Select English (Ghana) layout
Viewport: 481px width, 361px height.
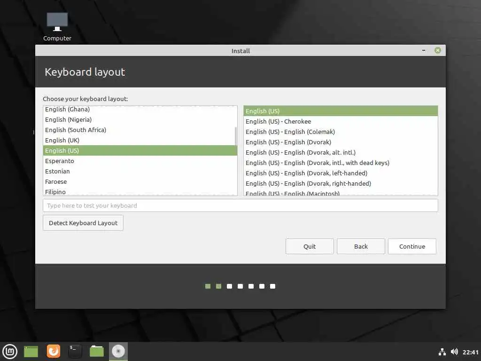pos(140,109)
